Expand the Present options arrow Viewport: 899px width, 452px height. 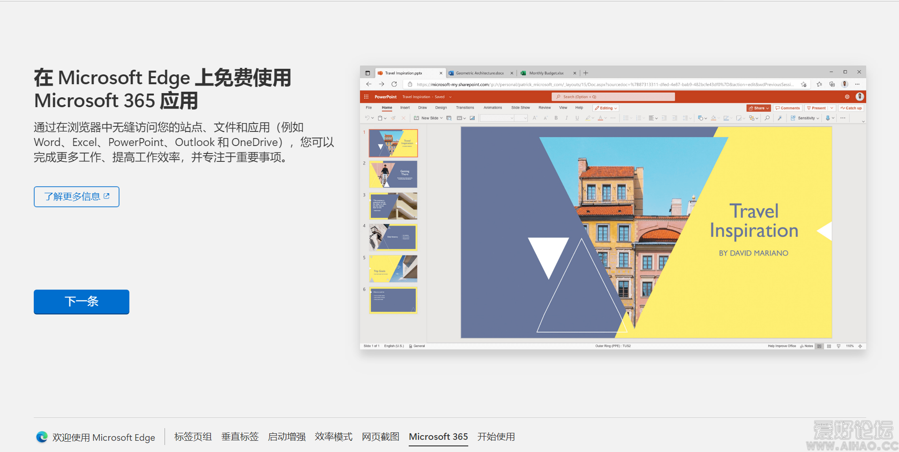(832, 108)
